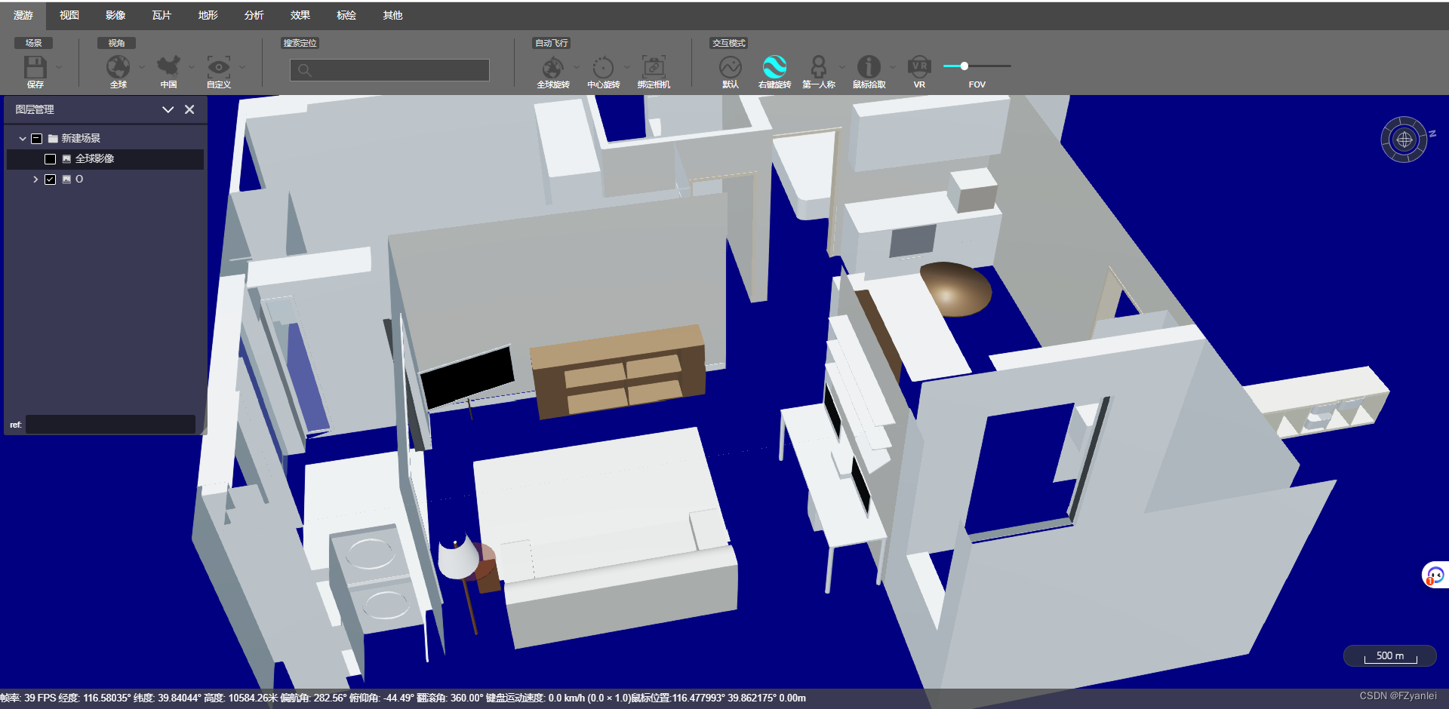Image resolution: width=1449 pixels, height=709 pixels.
Task: Enable 绑定相机 camera binding
Action: point(654,68)
